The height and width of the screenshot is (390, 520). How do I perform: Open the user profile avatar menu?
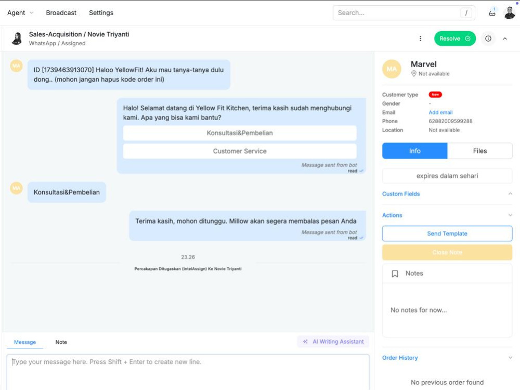pos(510,13)
